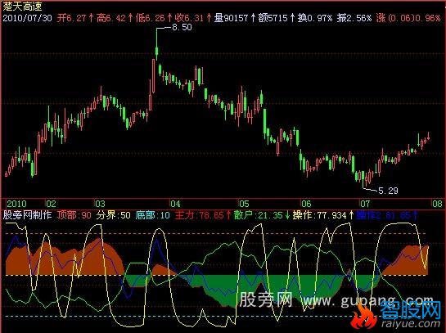Select the 2010 marker on time axis
Screen dimensions: 446x333
[x=16, y=204]
